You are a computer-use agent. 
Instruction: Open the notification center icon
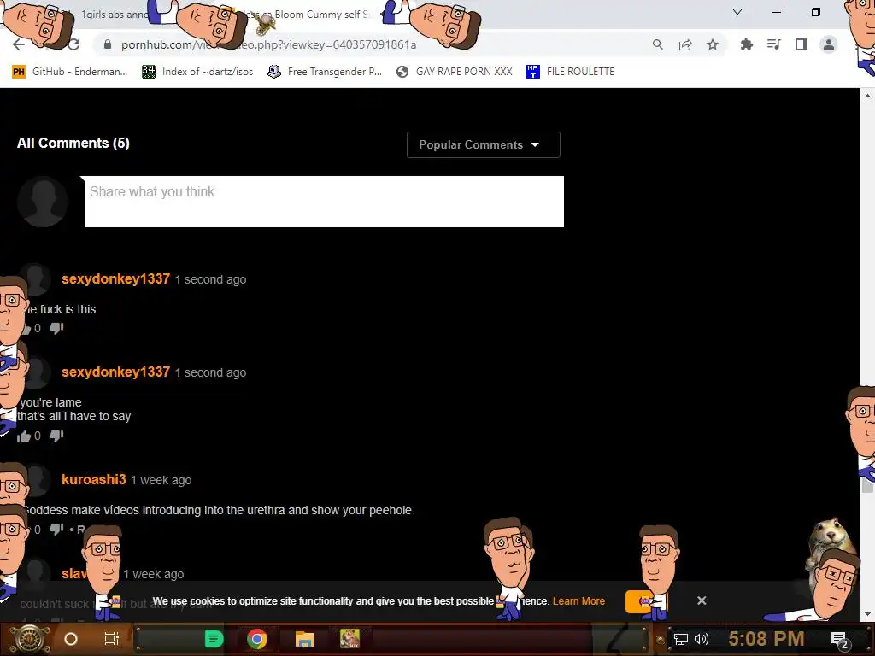point(839,640)
